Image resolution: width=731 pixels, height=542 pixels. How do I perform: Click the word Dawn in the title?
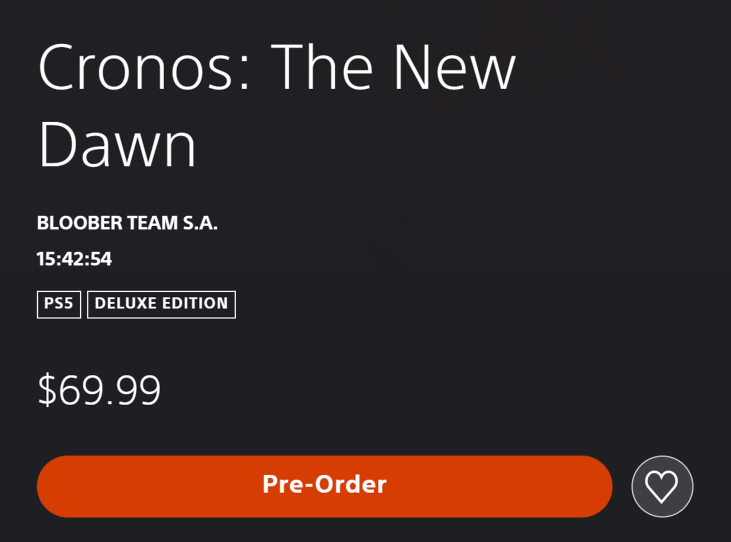117,143
